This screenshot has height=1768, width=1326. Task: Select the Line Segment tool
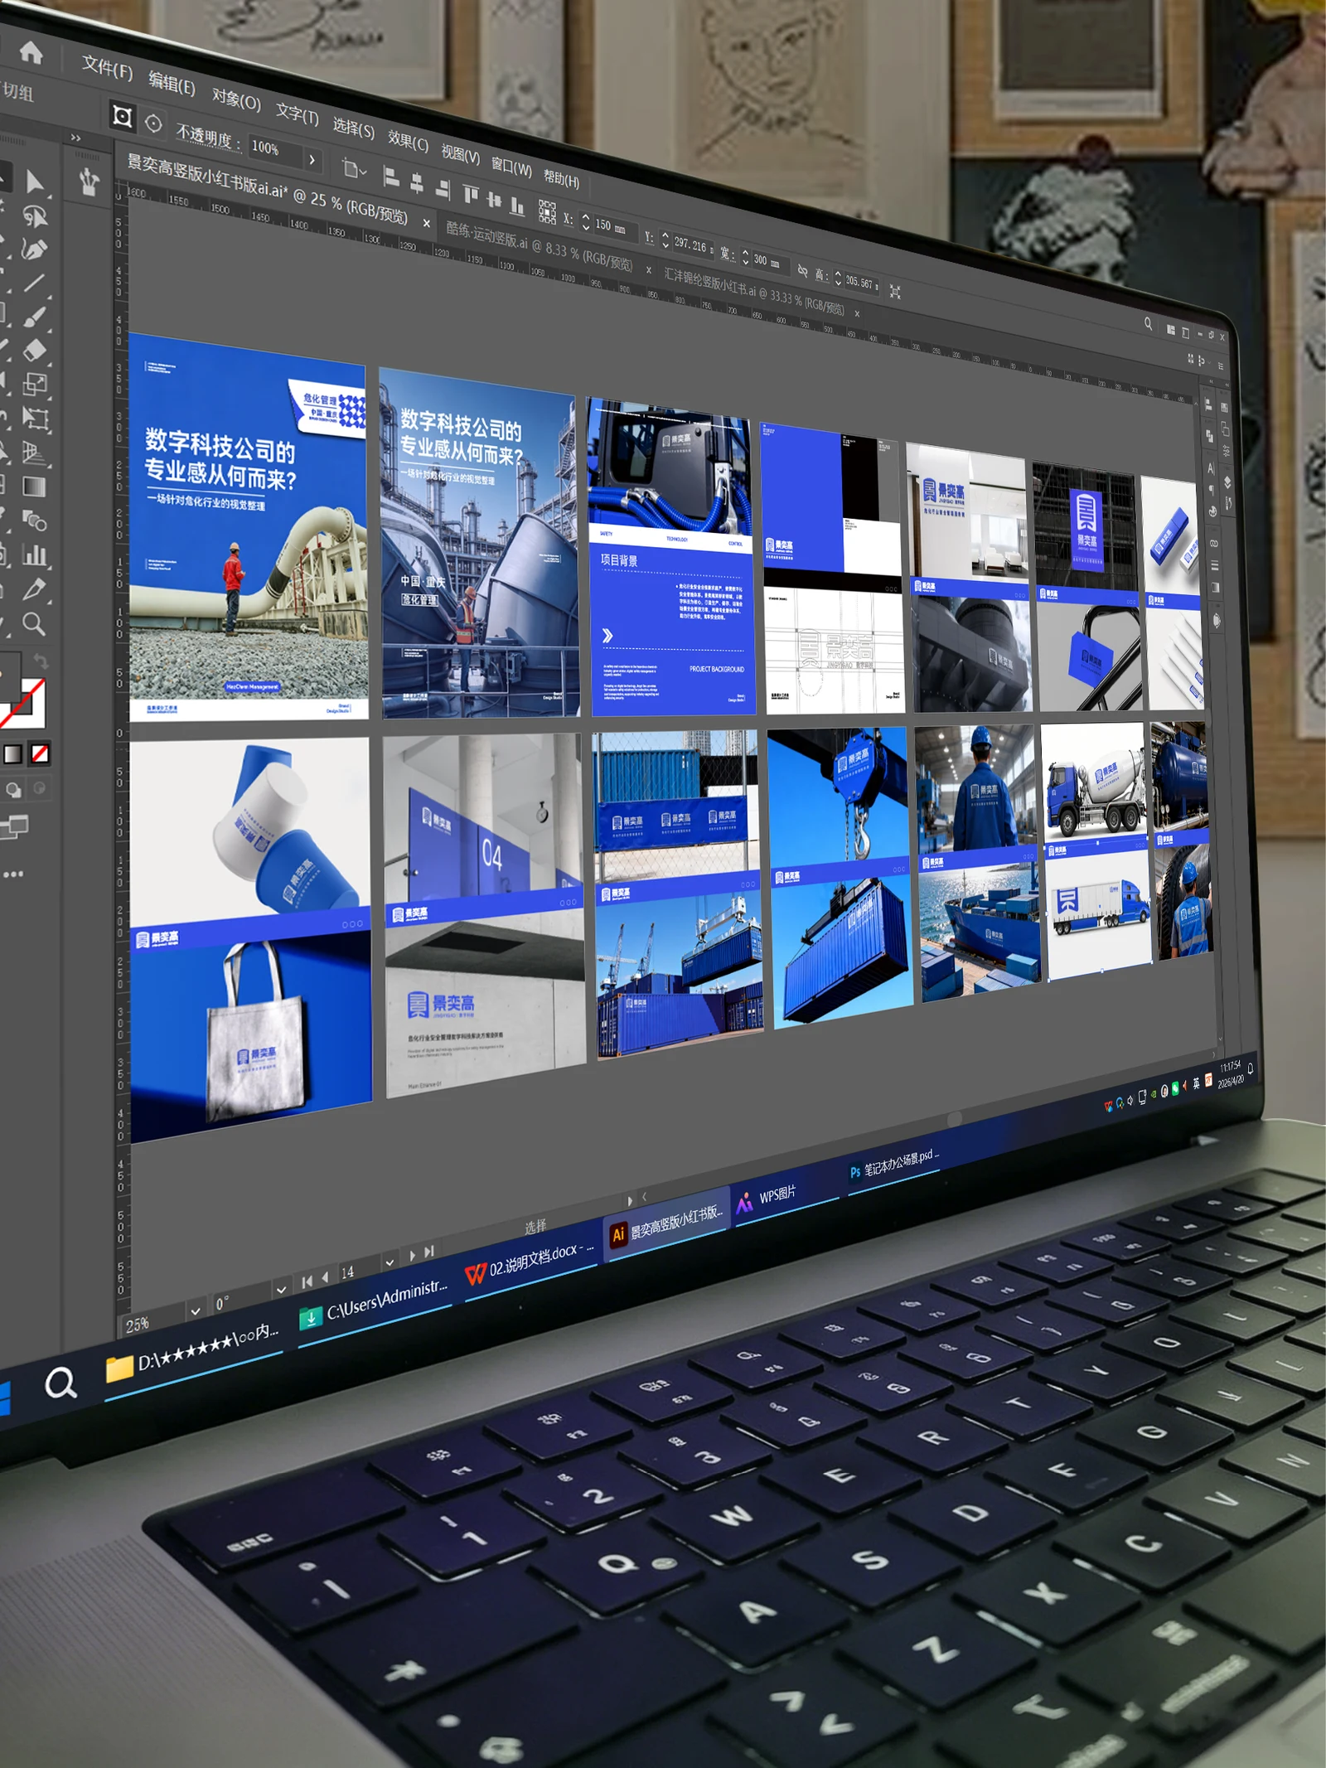(35, 283)
